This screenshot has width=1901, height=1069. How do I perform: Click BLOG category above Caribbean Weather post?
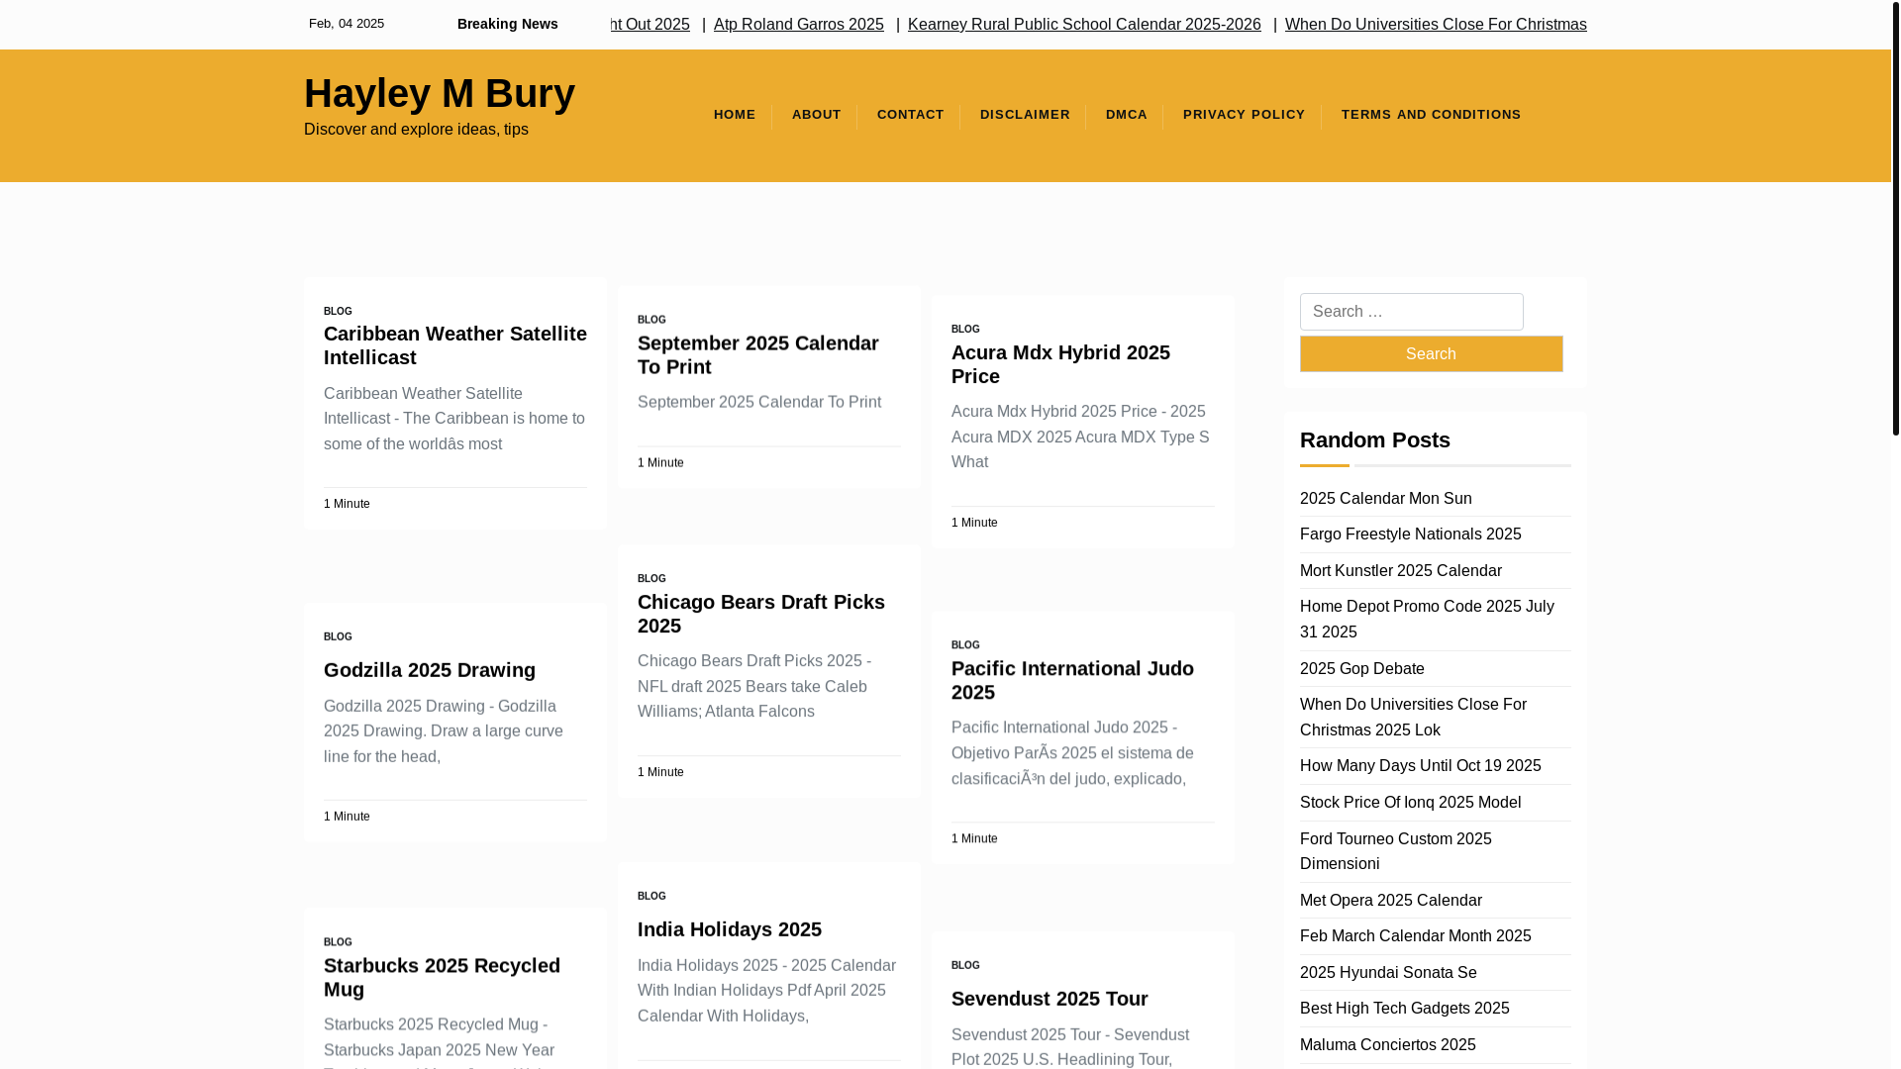338,311
